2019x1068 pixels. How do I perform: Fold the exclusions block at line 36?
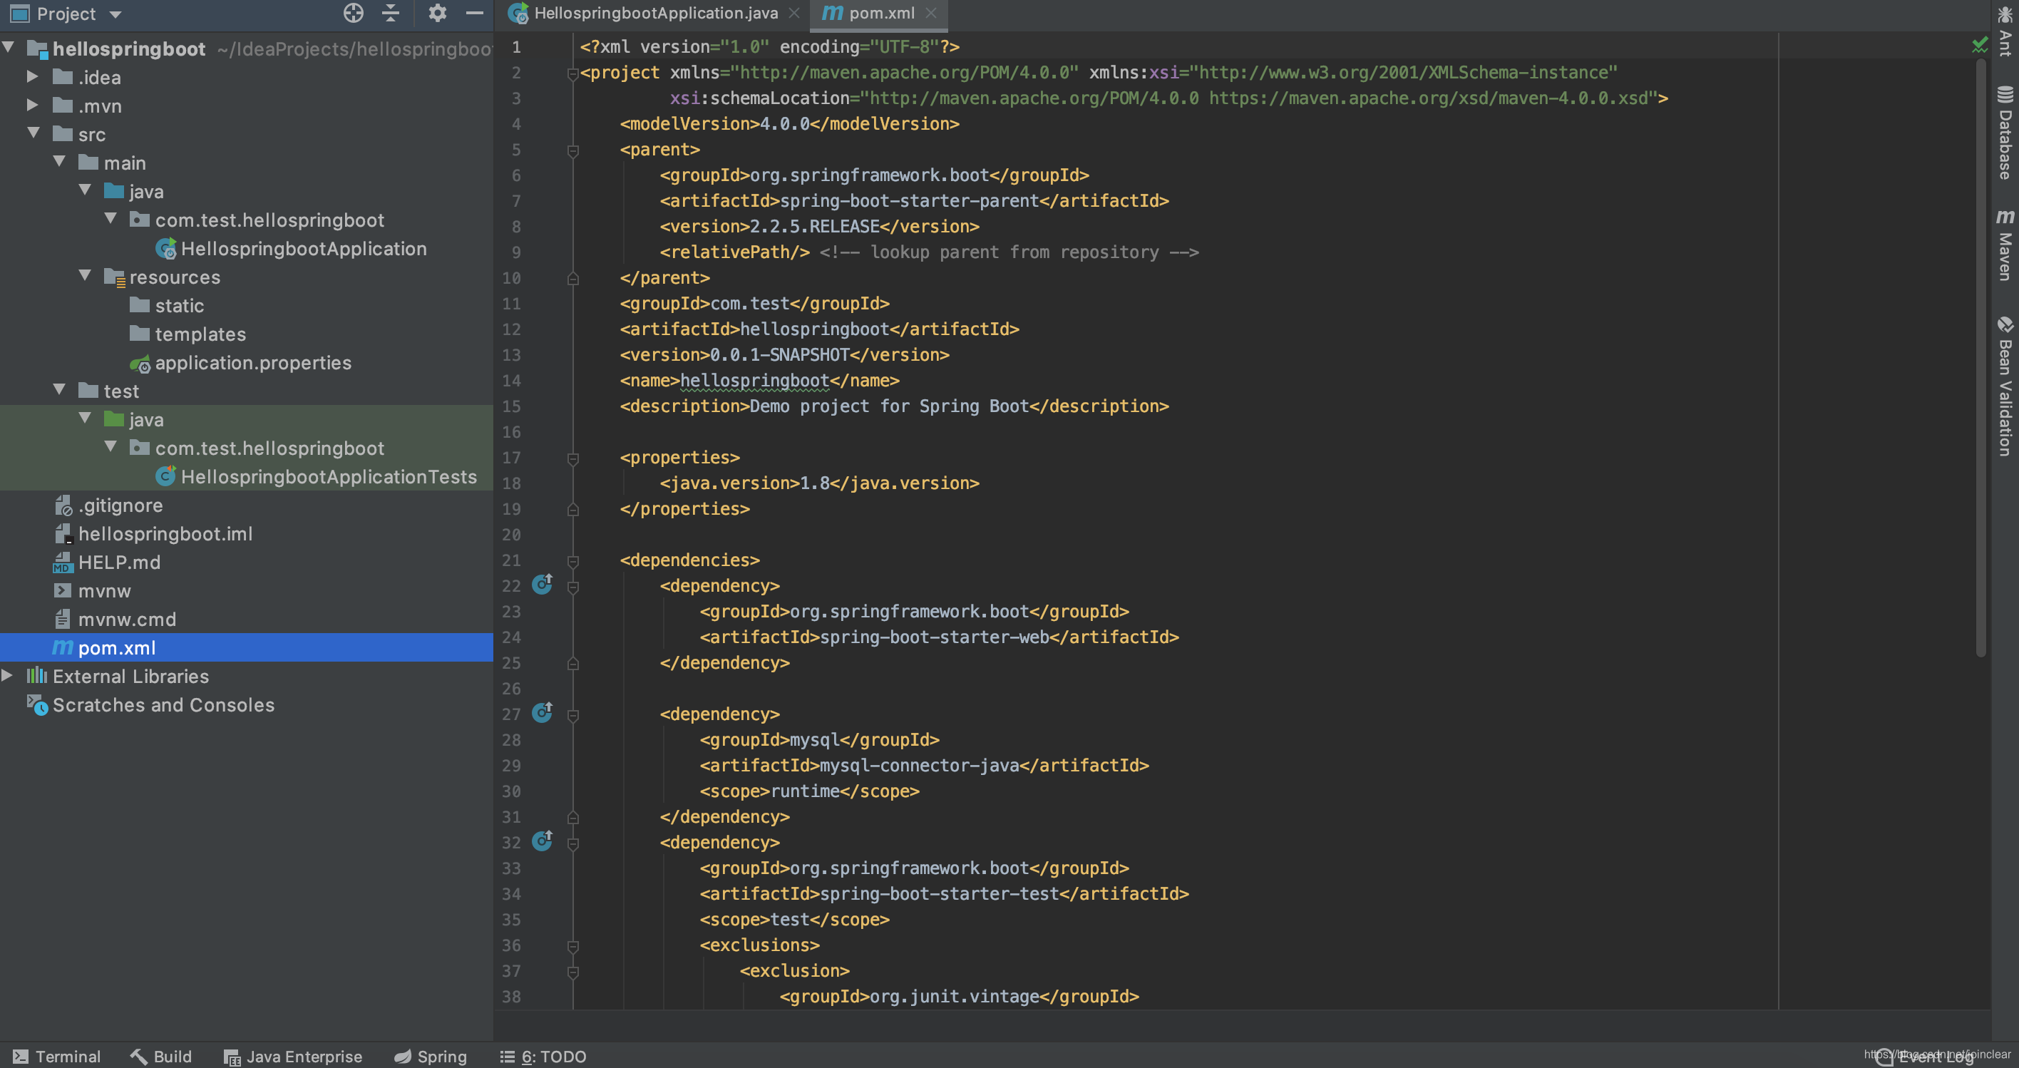(573, 947)
